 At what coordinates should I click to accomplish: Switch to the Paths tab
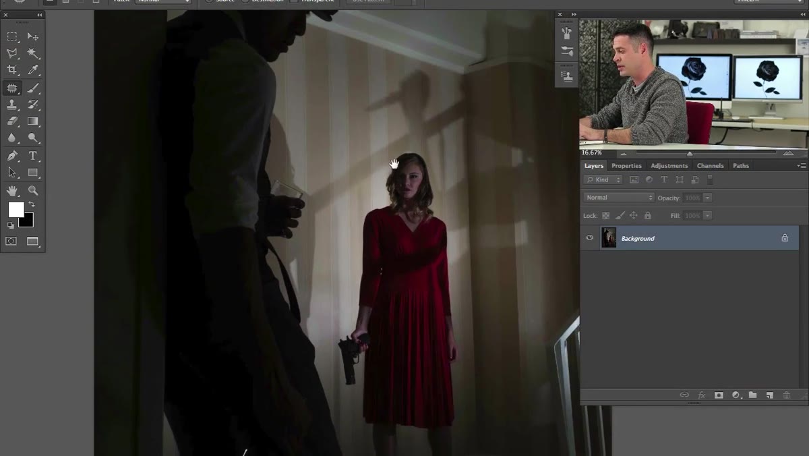click(741, 165)
